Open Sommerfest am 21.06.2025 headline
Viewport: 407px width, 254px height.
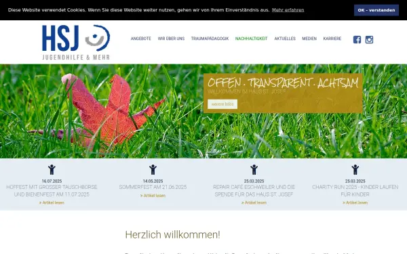[153, 187]
